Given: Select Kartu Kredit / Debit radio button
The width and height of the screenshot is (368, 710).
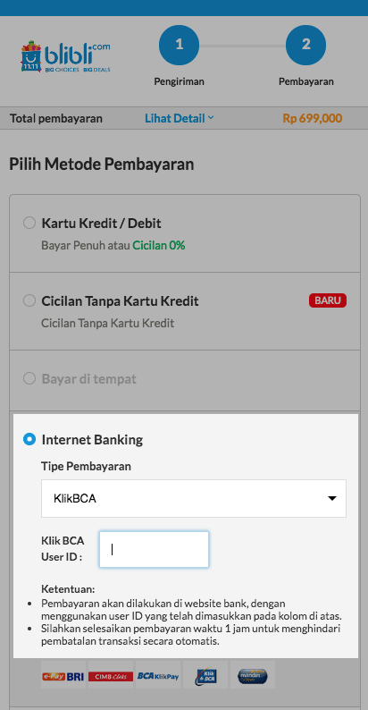Looking at the screenshot, I should pyautogui.click(x=29, y=223).
